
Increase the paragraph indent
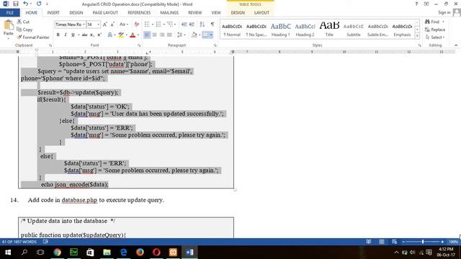192,24
